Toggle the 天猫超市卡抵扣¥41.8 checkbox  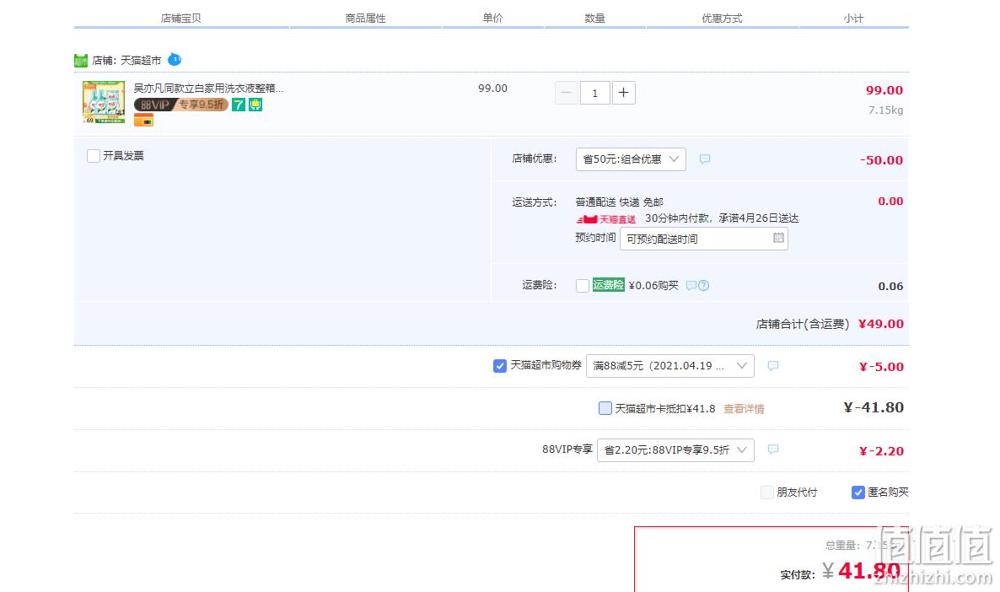(605, 408)
